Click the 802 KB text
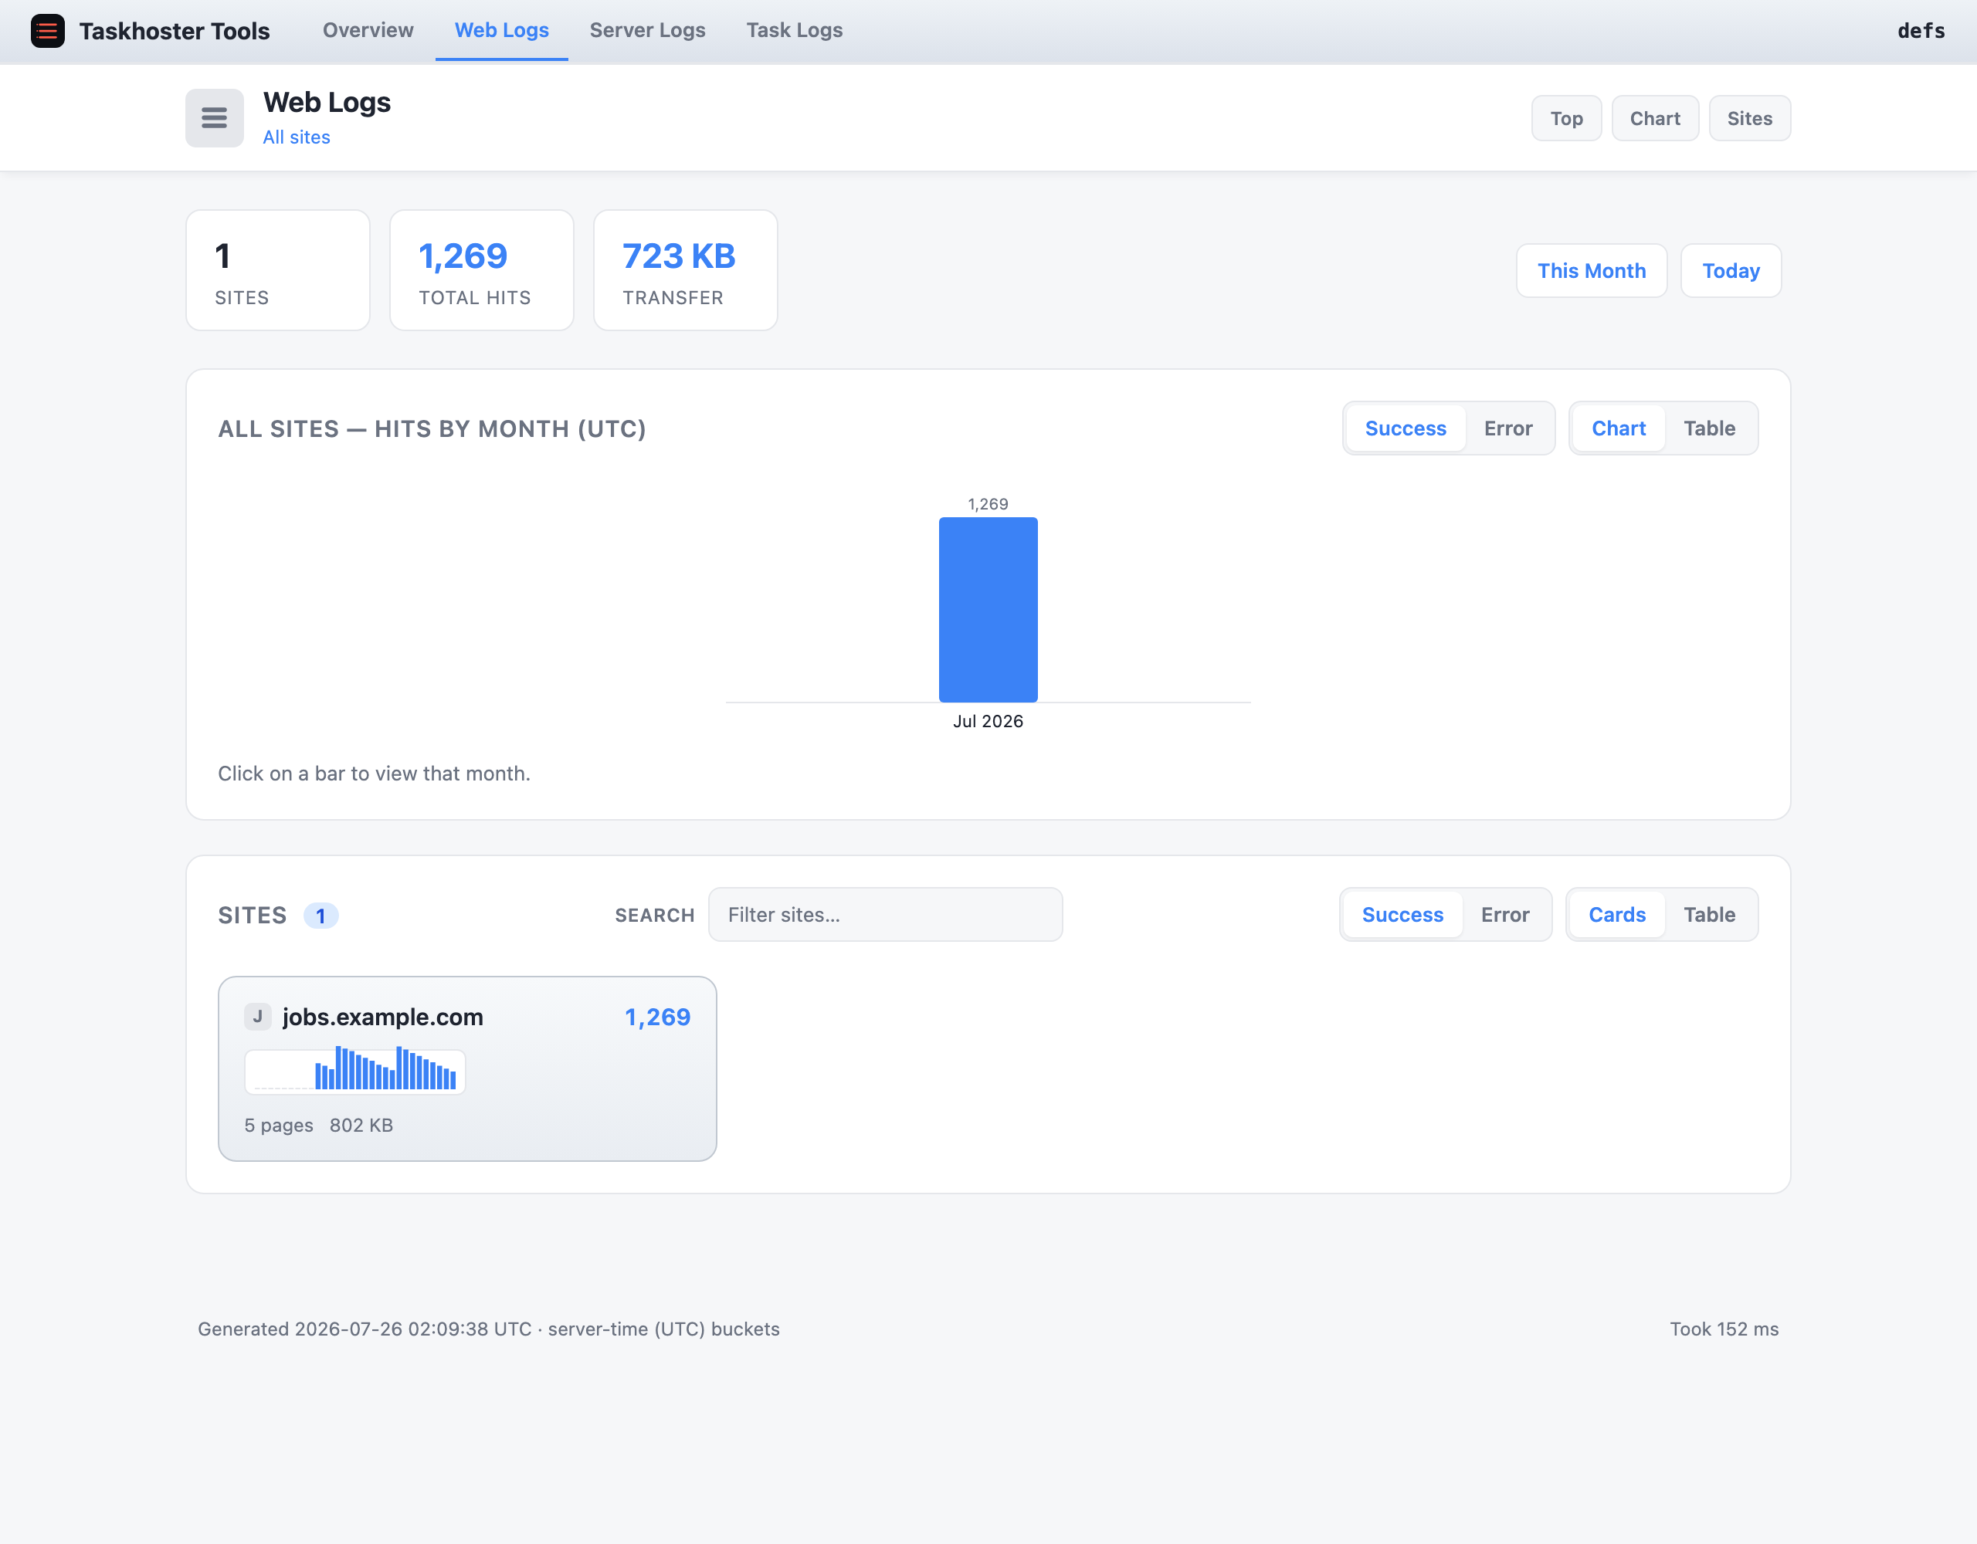 tap(361, 1125)
